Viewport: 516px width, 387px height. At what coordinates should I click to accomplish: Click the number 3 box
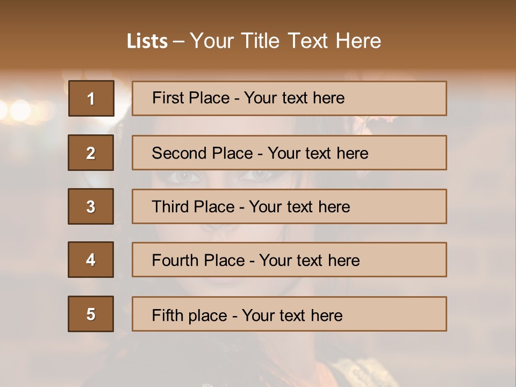click(x=91, y=206)
